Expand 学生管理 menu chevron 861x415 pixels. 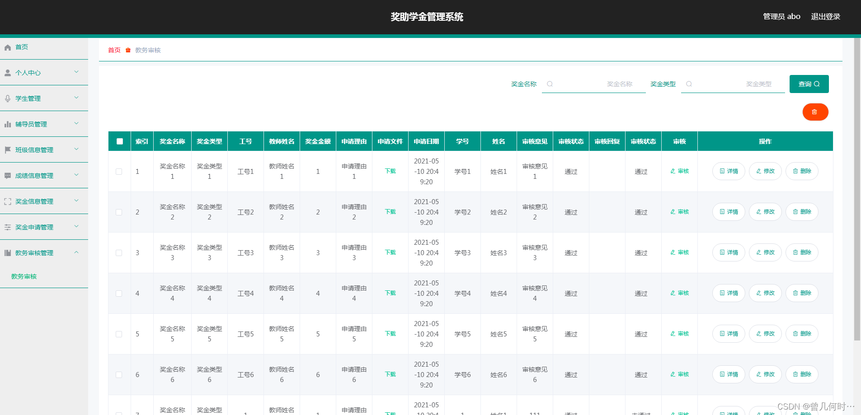pos(76,98)
